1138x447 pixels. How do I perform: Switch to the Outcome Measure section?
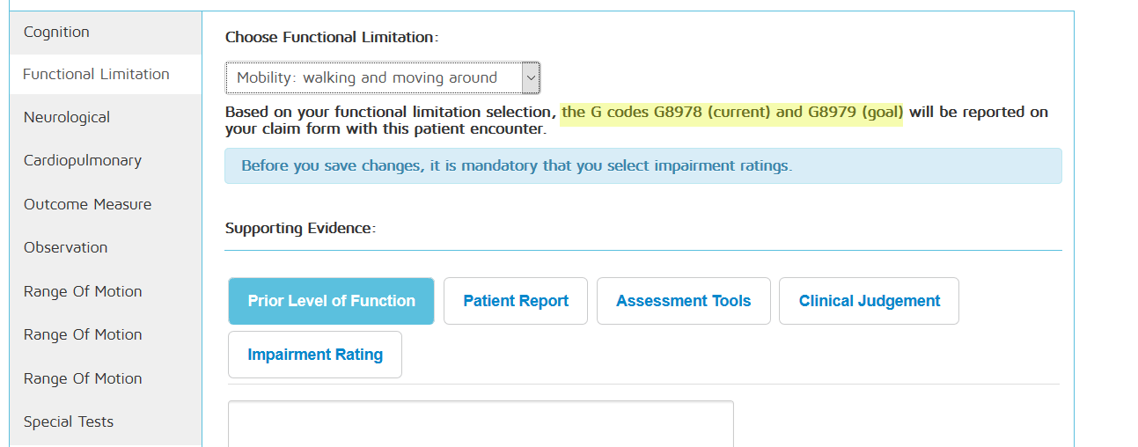(88, 205)
